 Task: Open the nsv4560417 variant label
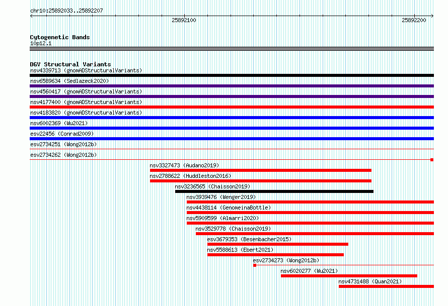[x=86, y=91]
